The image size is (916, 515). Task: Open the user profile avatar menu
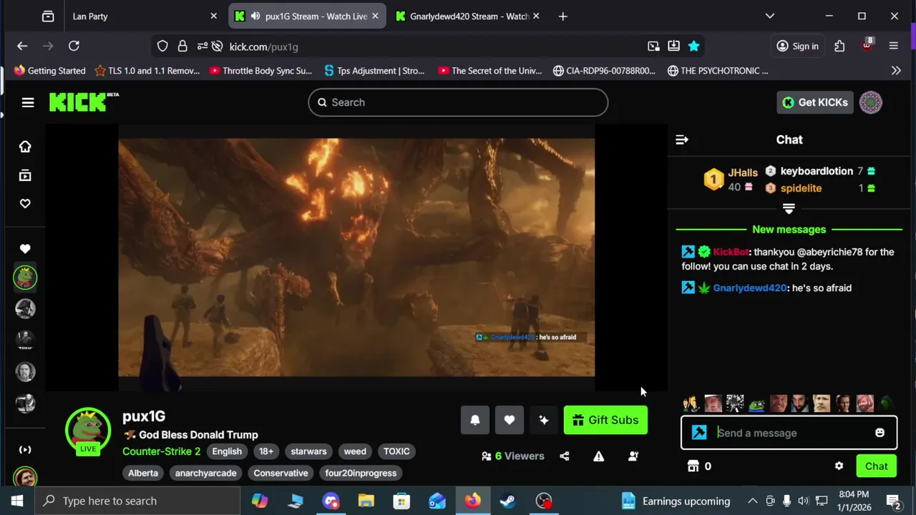(x=871, y=102)
